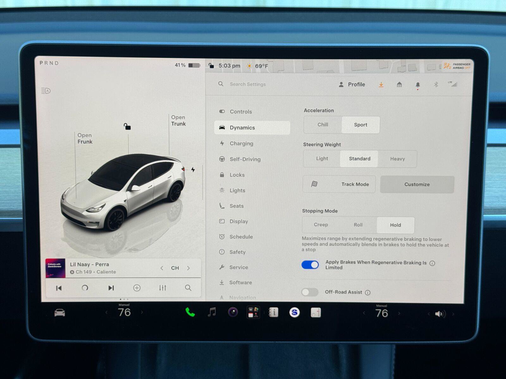Tap Open Trunk label
This screenshot has width=506, height=379.
[178, 121]
